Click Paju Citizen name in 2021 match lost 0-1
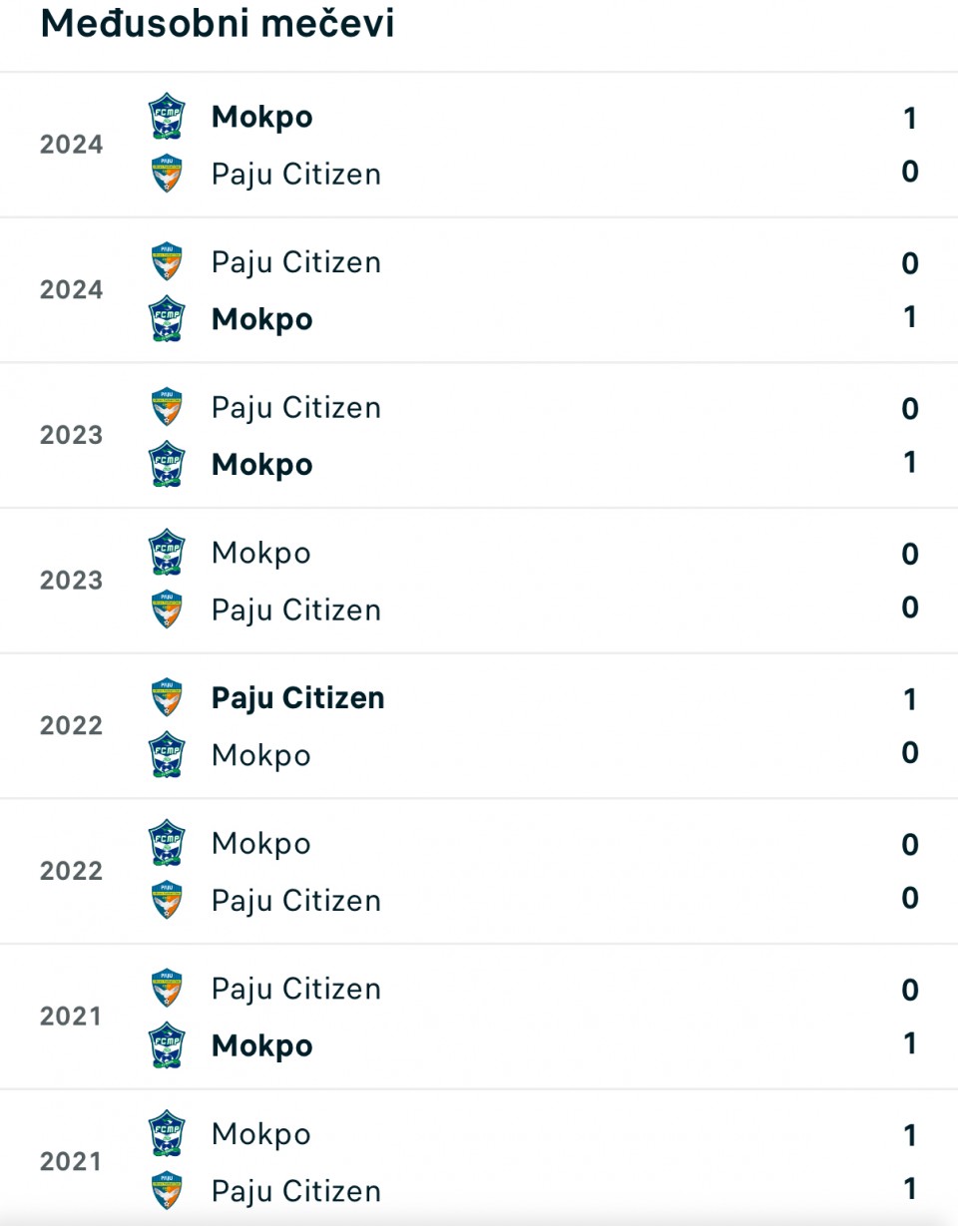This screenshot has width=958, height=1226. click(x=296, y=989)
